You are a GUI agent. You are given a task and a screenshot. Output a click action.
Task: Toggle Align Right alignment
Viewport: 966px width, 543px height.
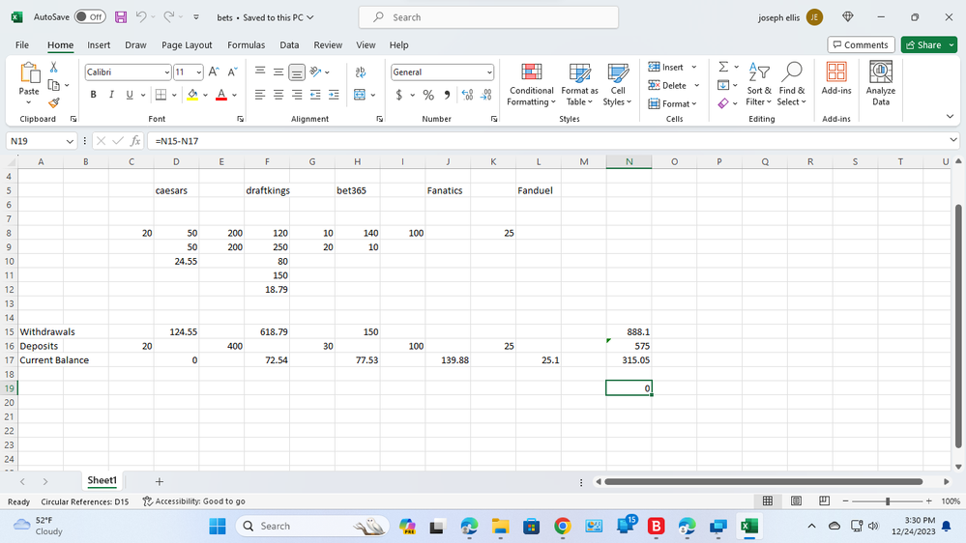point(297,94)
